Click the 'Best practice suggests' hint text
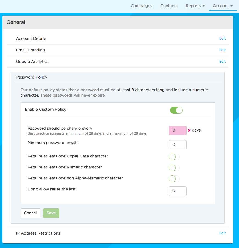This screenshot has height=248, width=239. (x=87, y=133)
